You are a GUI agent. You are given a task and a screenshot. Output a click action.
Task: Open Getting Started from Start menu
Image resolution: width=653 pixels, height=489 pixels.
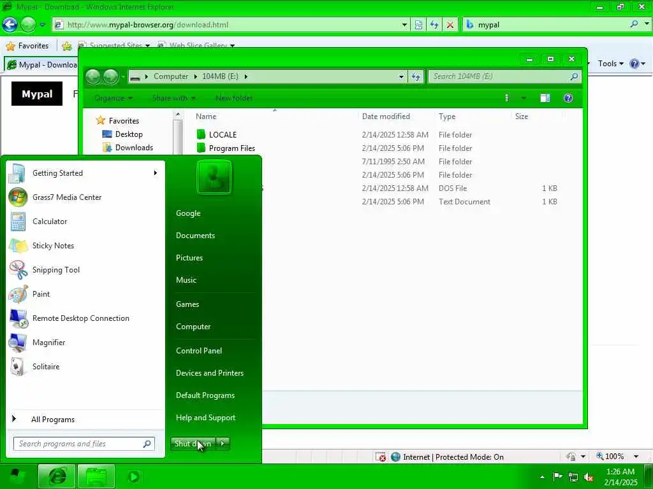click(x=85, y=173)
